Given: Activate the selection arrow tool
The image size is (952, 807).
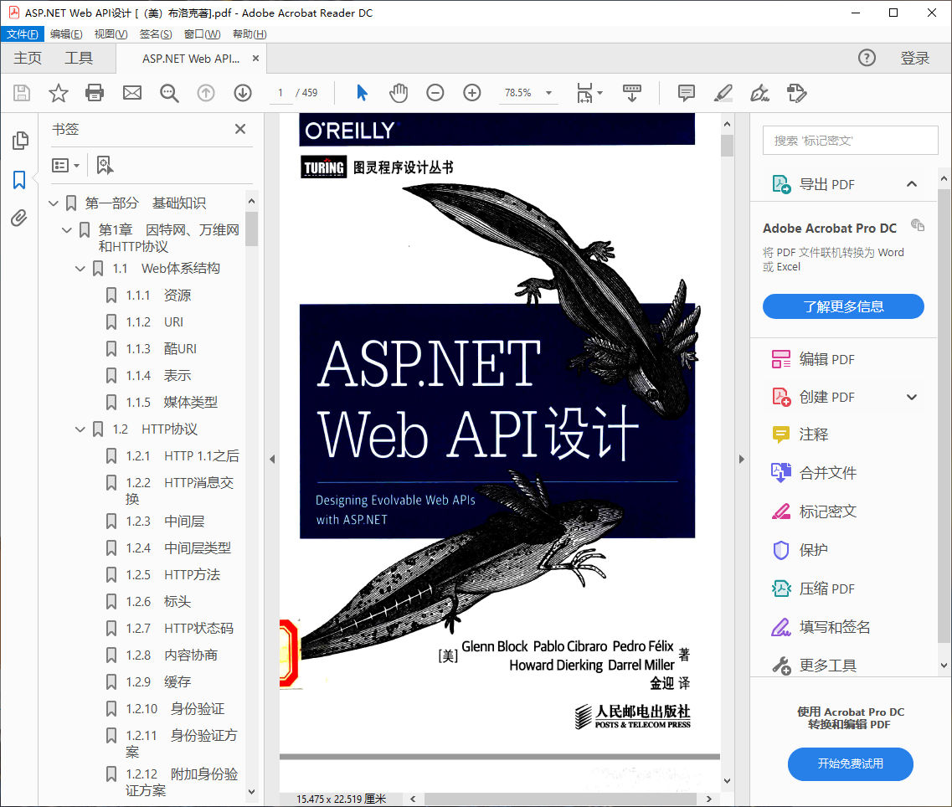Looking at the screenshot, I should pyautogui.click(x=362, y=93).
